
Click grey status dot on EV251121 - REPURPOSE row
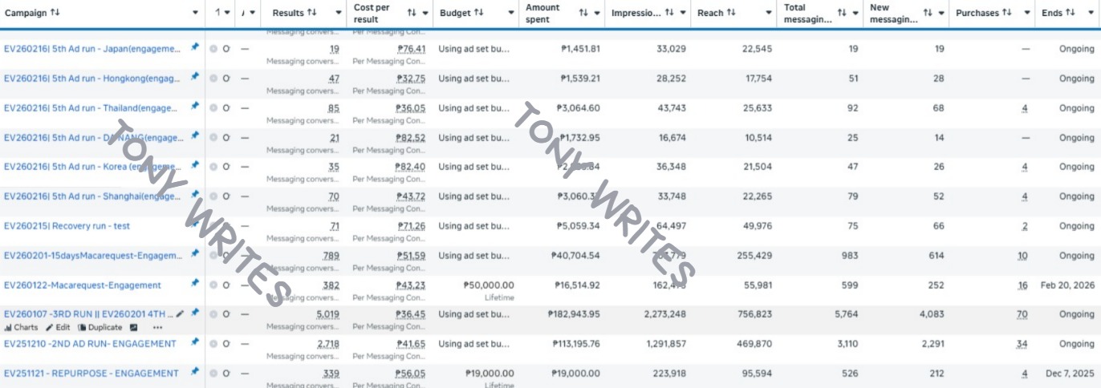213,374
